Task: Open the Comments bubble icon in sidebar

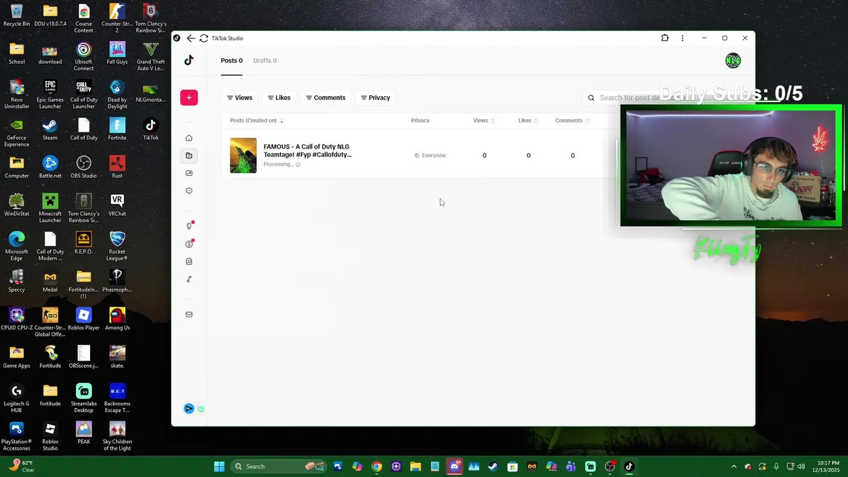Action: [189, 191]
